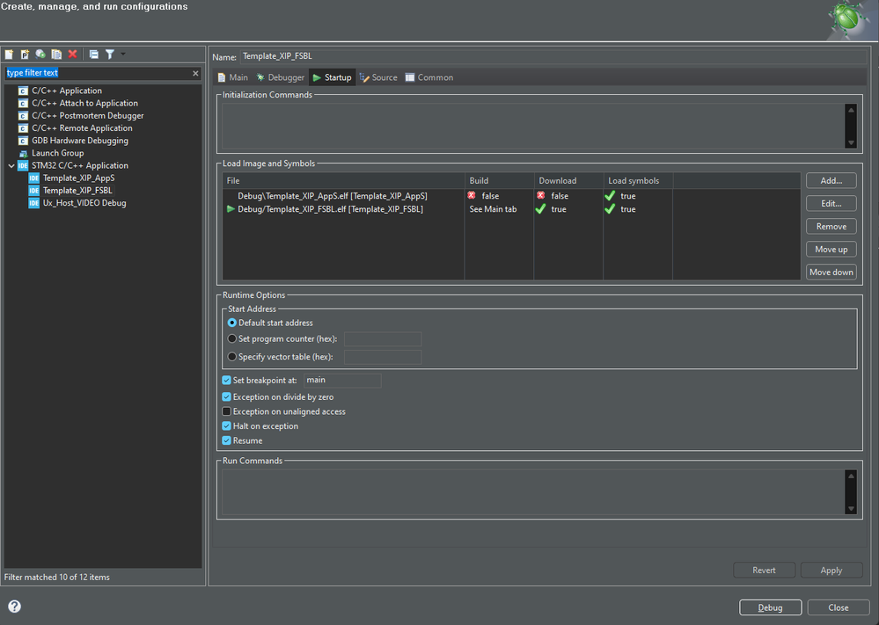Click the New prototype configuration icon
The height and width of the screenshot is (625, 879).
[x=25, y=55]
